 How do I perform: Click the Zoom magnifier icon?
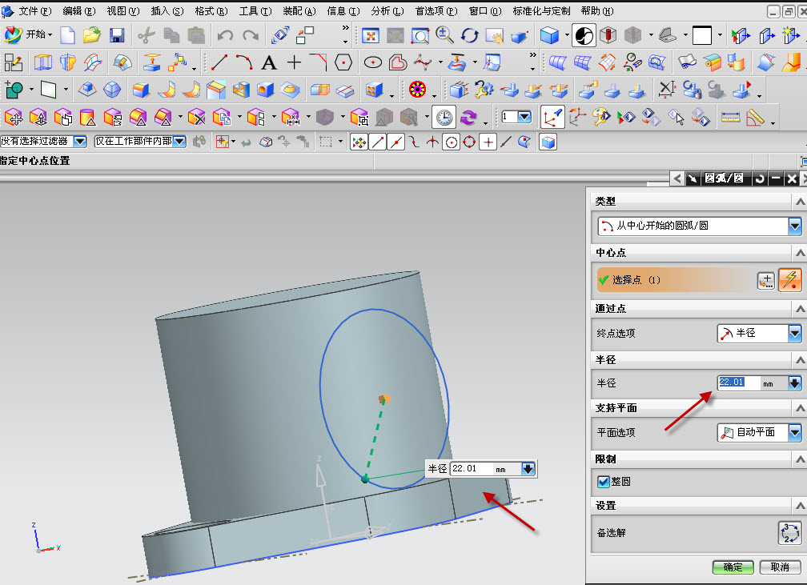tap(444, 35)
